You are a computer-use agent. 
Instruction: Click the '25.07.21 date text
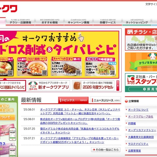coord(29,138)
